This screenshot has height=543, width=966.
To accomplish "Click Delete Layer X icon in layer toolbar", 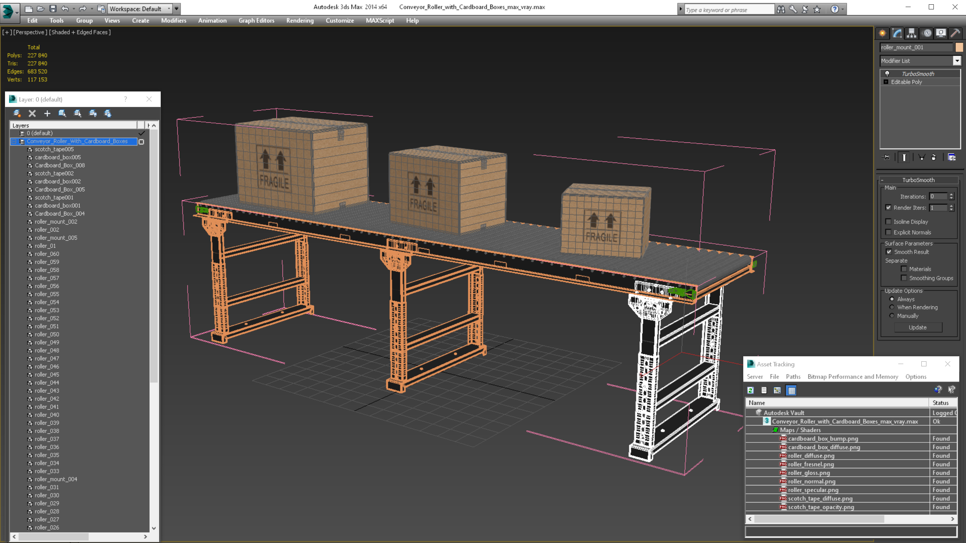I will (32, 114).
